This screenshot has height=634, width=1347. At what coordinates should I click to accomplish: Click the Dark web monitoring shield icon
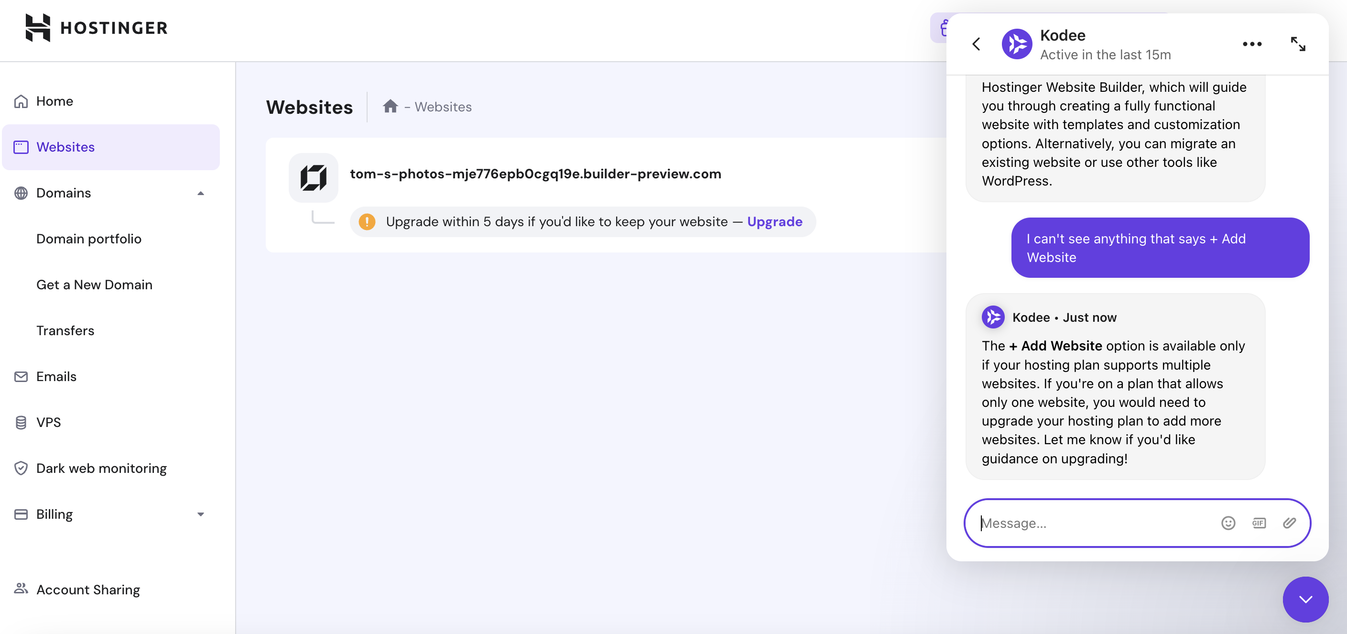coord(21,468)
